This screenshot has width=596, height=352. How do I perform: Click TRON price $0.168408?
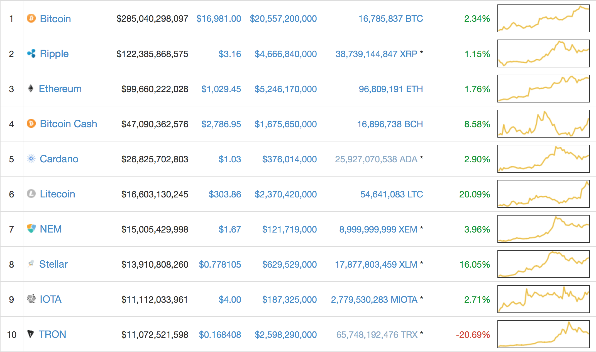pyautogui.click(x=220, y=335)
